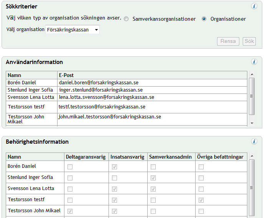This screenshot has height=218, width=265.
Task: Toggle Insatsansvarig checkbox for Borén Daniel
Action: [114, 167]
